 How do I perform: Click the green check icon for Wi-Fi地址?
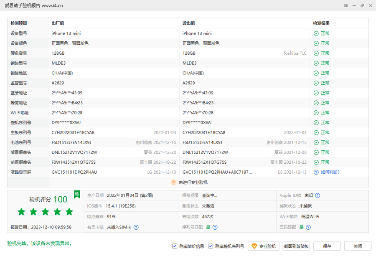[x=316, y=113]
